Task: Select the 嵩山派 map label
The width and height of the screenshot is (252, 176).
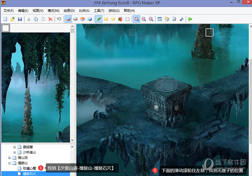Action: coord(23,158)
